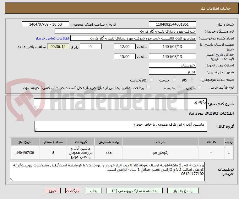Select the 'کالا' radio button
The height and width of the screenshot is (199, 239).
pos(192,79)
